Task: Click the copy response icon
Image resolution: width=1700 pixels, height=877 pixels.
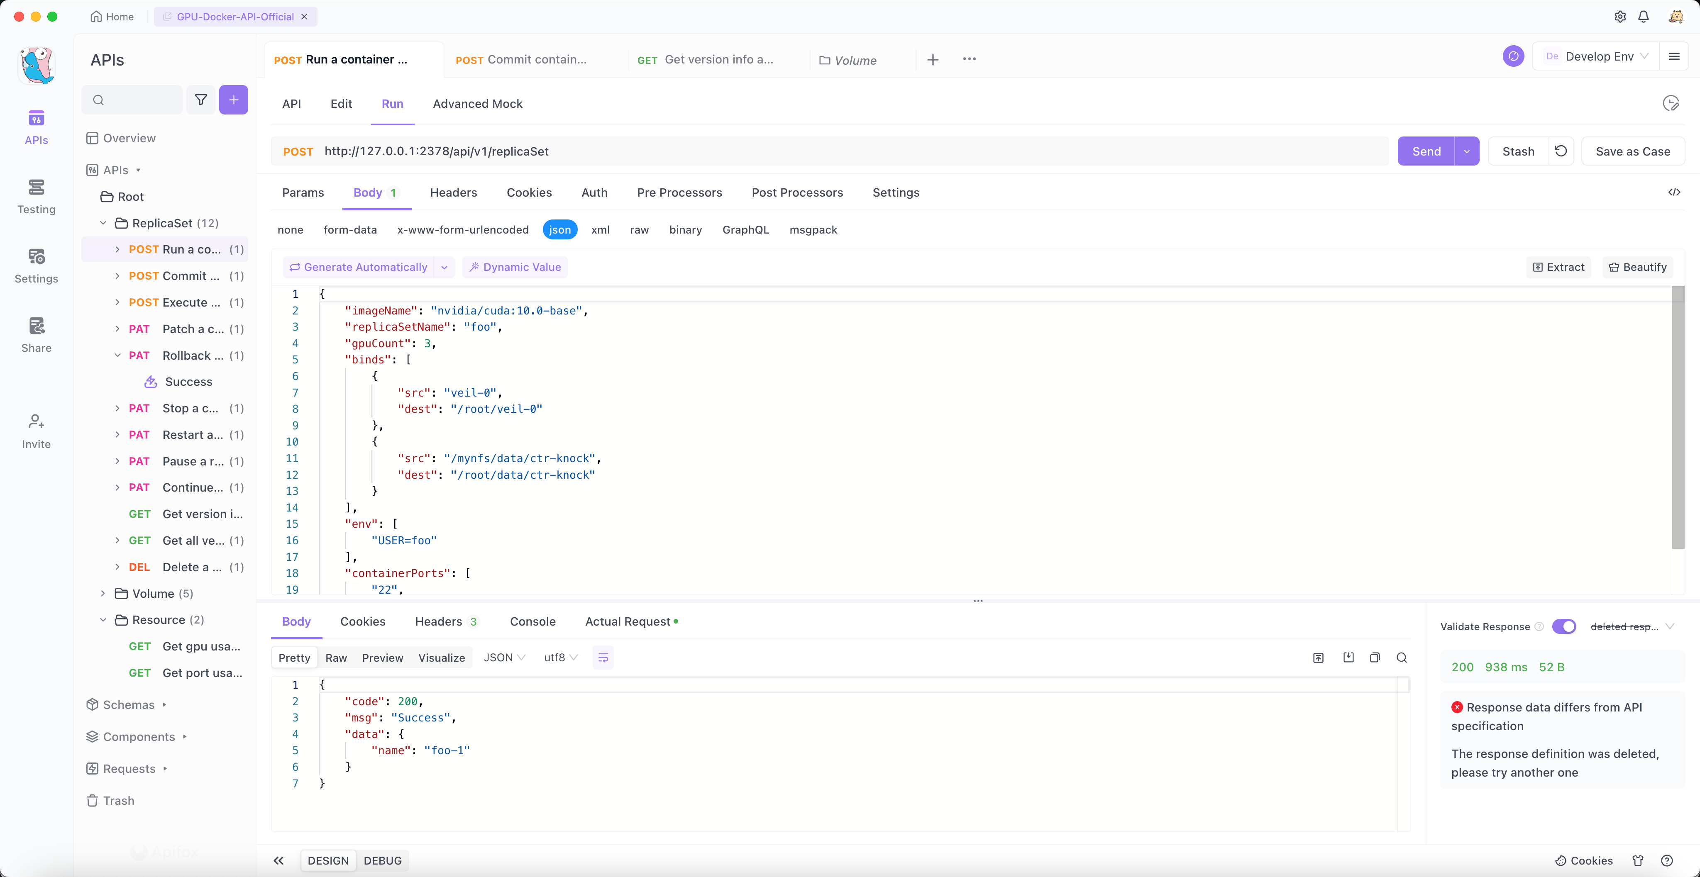Action: tap(1375, 658)
